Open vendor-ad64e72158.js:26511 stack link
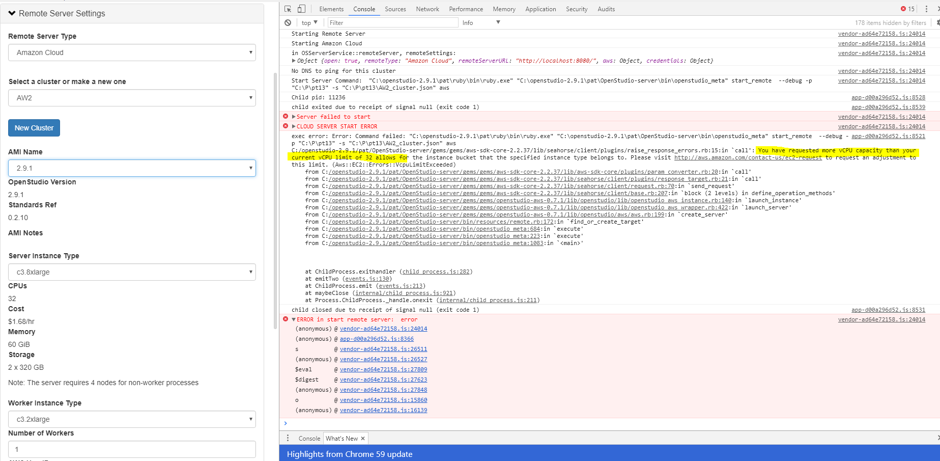 point(384,349)
